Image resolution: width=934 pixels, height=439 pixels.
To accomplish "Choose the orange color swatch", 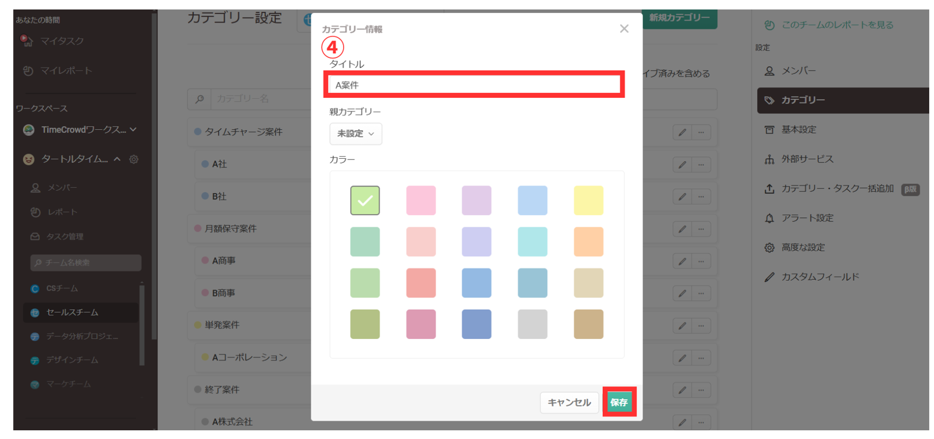I will [588, 242].
